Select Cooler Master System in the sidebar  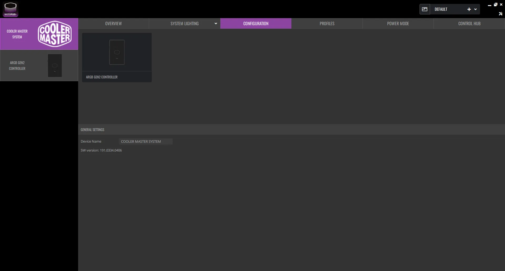(39, 34)
